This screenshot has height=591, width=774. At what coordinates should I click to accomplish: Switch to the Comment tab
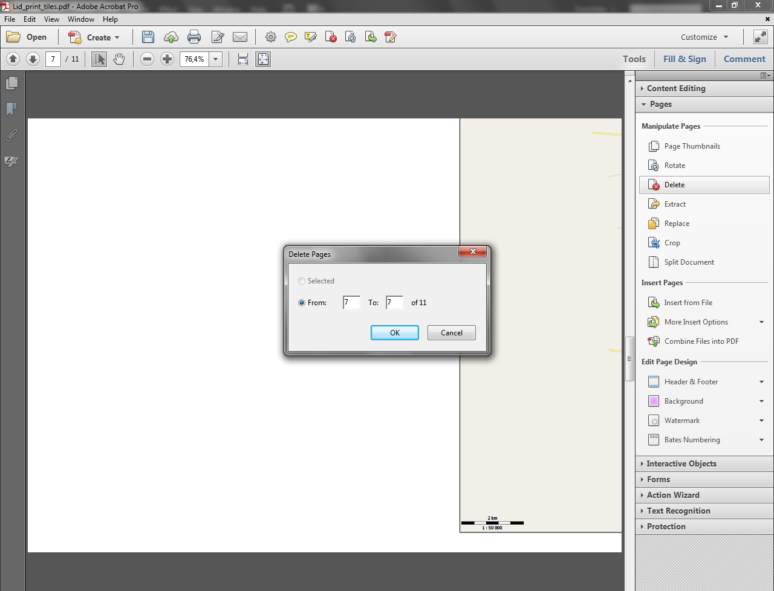(x=744, y=59)
